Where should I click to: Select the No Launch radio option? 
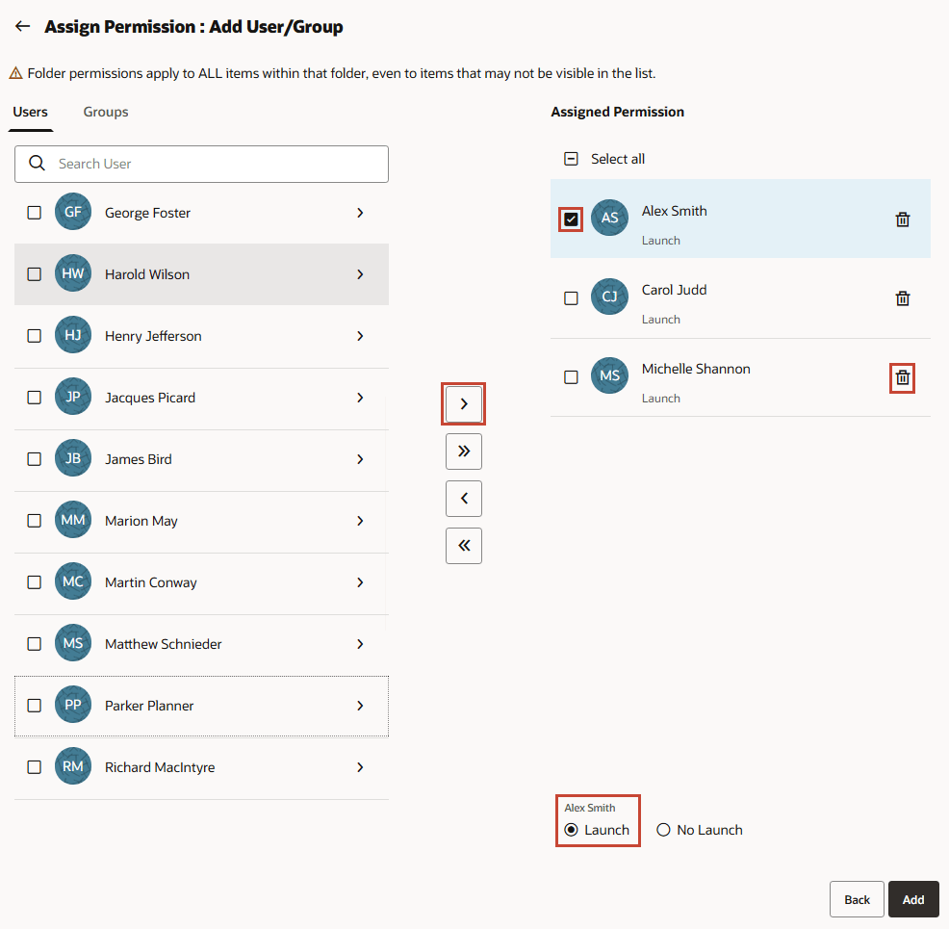[x=663, y=830]
